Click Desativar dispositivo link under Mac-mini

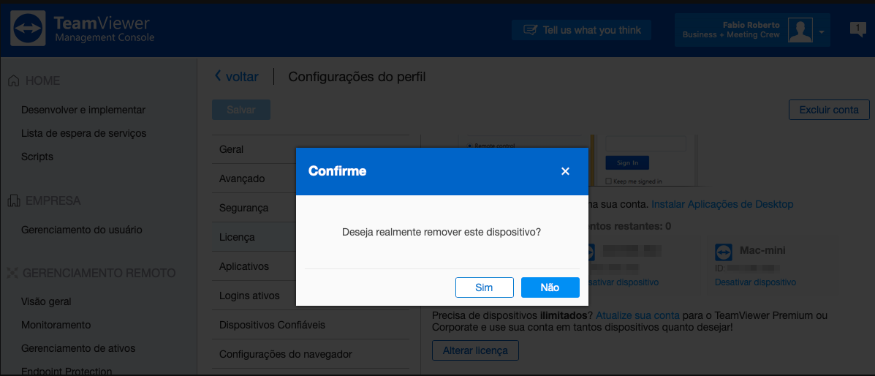(755, 282)
